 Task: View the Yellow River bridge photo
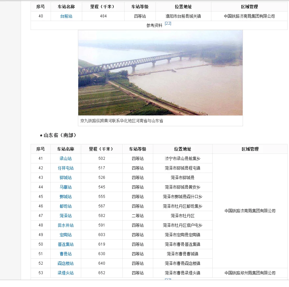pyautogui.click(x=160, y=73)
